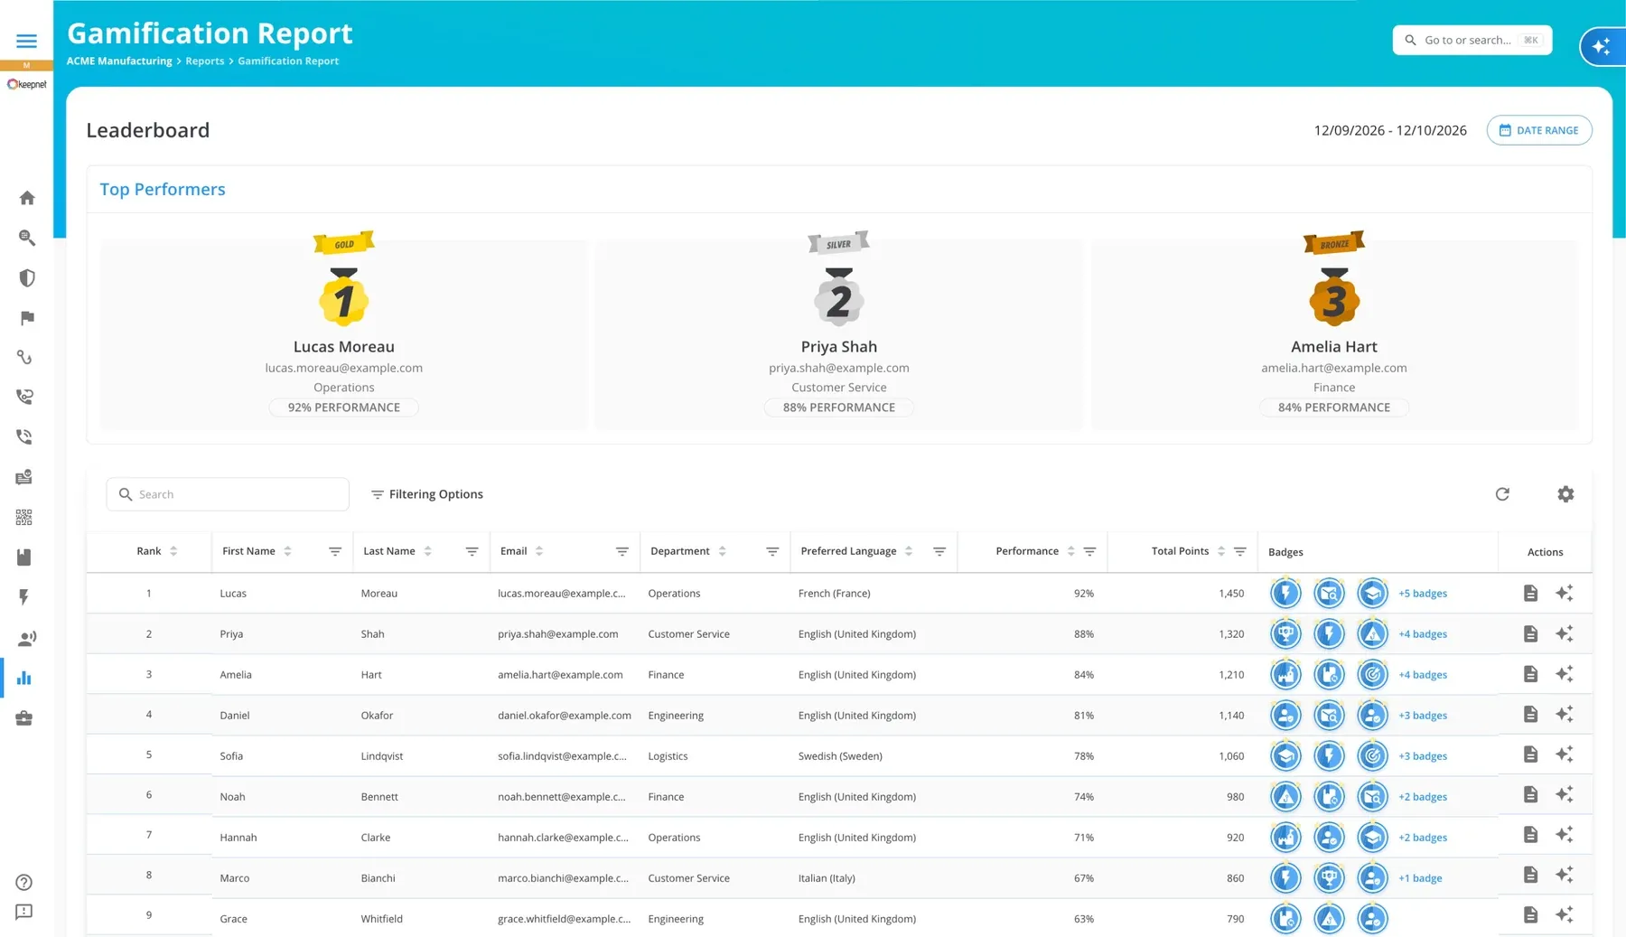Click third badge icon in Daniel row
The width and height of the screenshot is (1626, 937).
(1372, 715)
